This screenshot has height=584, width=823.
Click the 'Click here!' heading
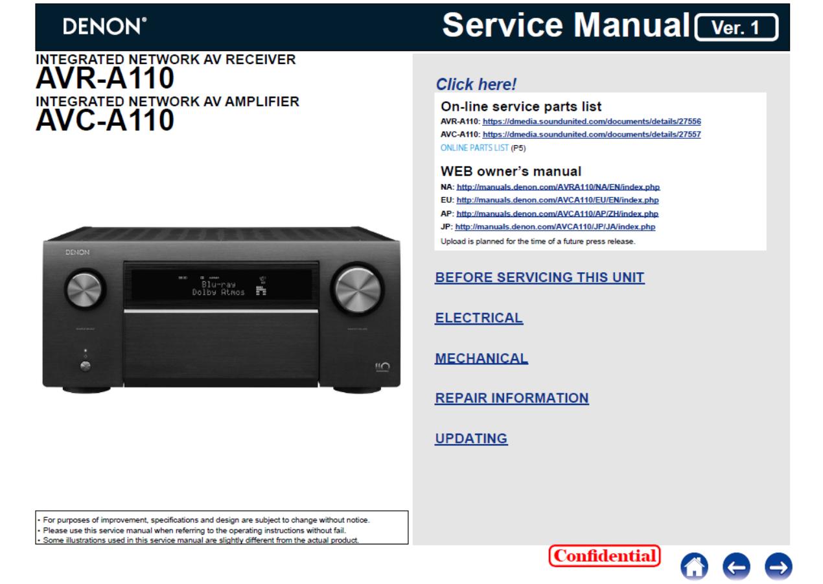(476, 84)
